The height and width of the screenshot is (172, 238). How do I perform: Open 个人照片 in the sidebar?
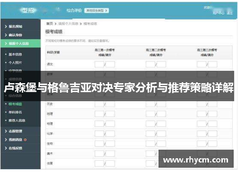click(15, 63)
